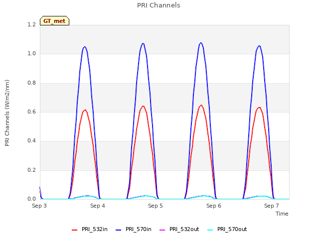Click the blue PRI_570in peak before Sep 4
Image resolution: width=319 pixels, height=239 pixels.
tap(85, 47)
